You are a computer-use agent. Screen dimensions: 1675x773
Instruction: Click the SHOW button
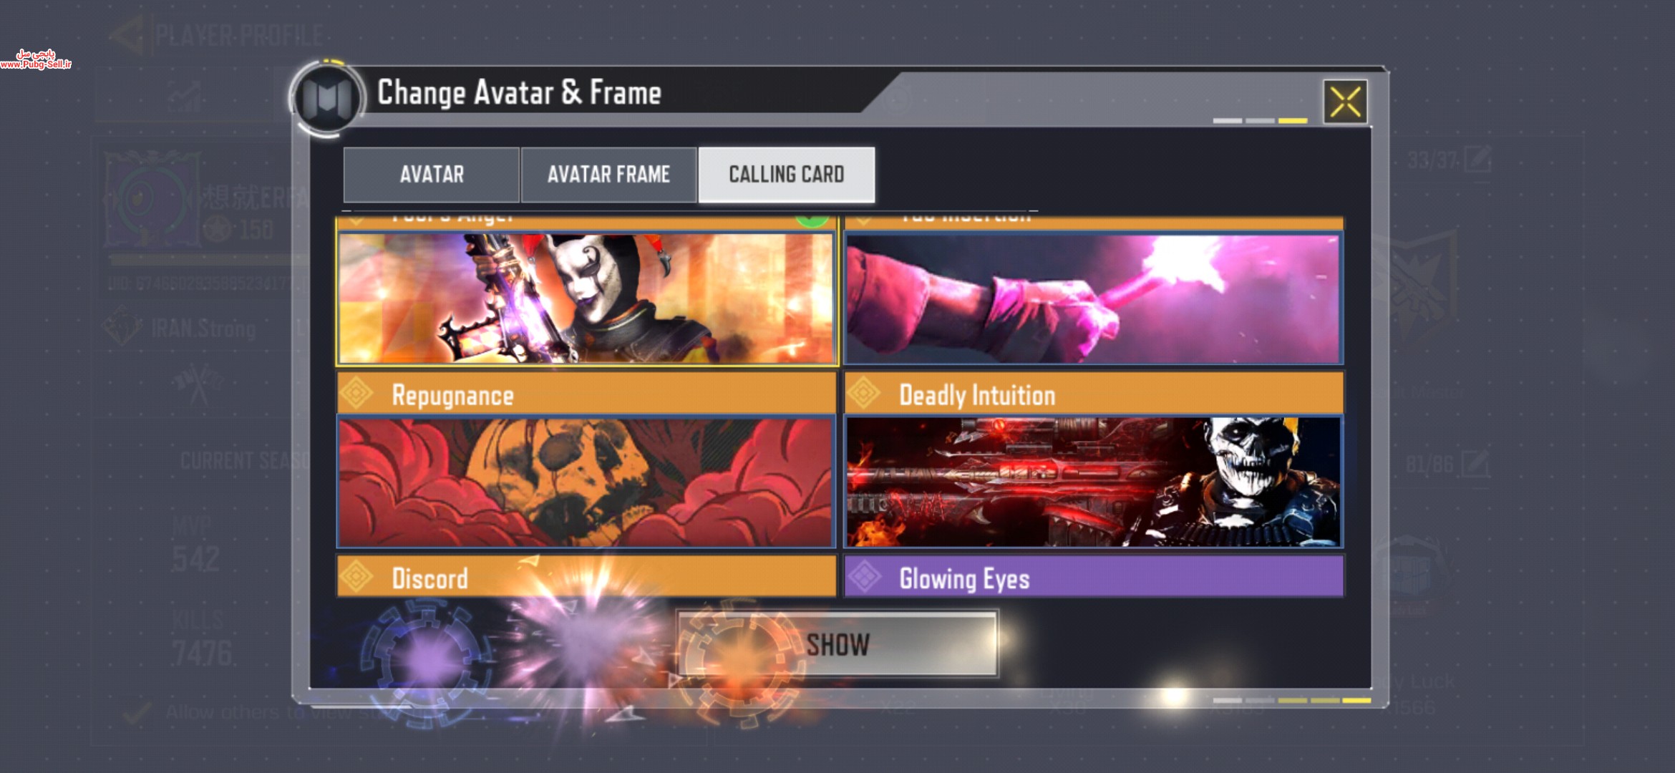(x=837, y=644)
